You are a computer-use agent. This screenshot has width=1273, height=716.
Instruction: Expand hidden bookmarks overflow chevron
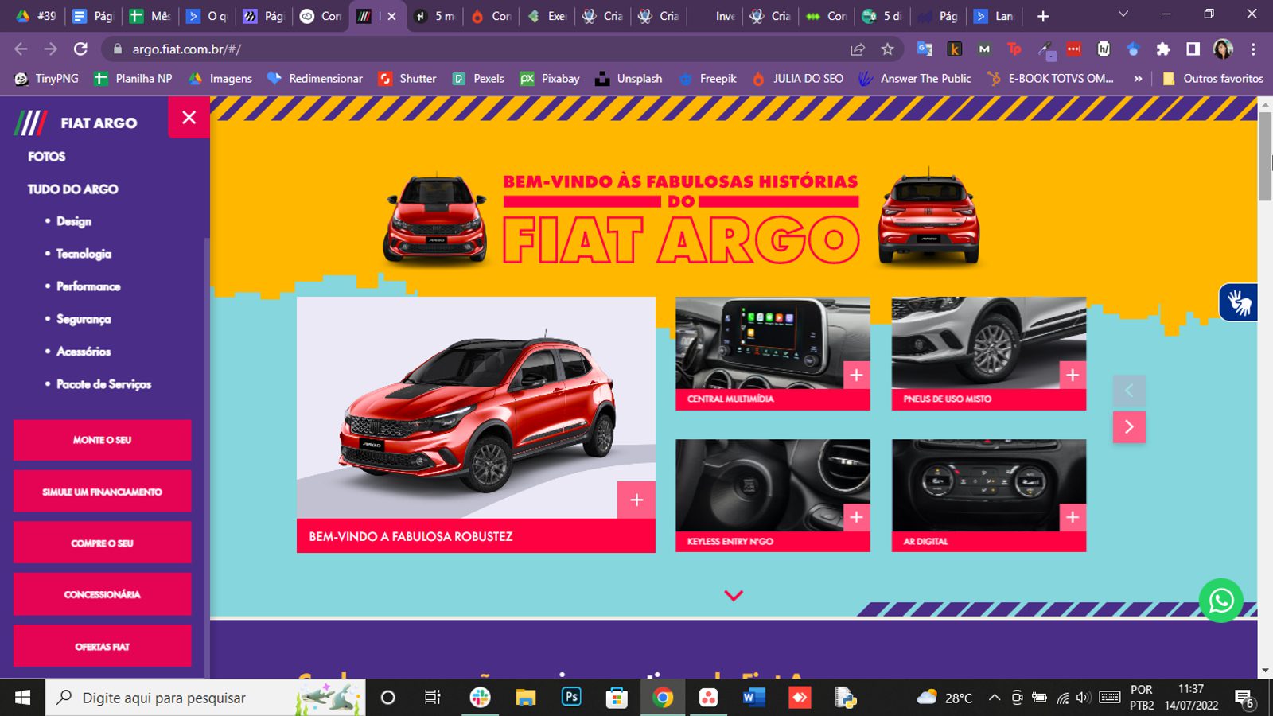click(x=1138, y=79)
